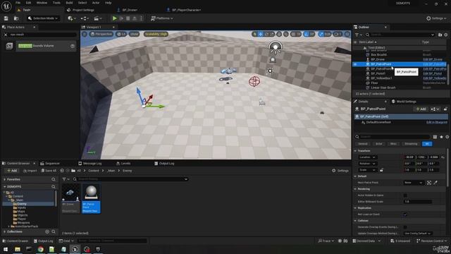Create new folder in Outliner
Image resolution: width=451 pixels, height=254 pixels.
coord(440,35)
